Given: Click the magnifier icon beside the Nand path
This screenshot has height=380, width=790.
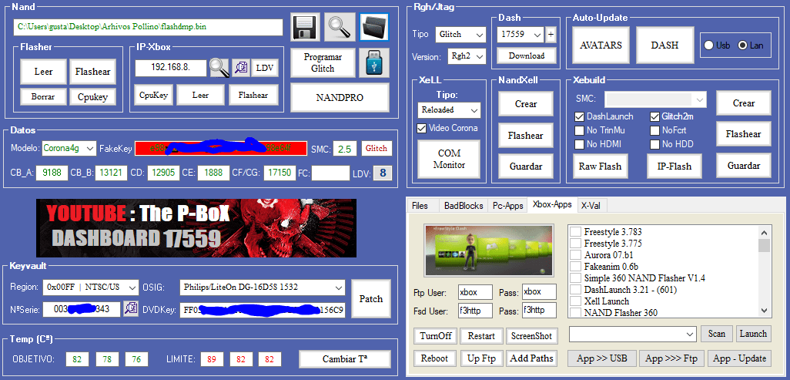Looking at the screenshot, I should pos(340,27).
